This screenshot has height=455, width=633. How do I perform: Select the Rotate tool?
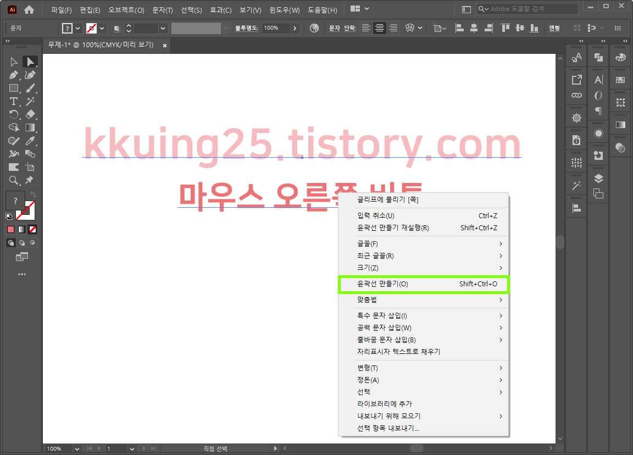click(x=14, y=114)
